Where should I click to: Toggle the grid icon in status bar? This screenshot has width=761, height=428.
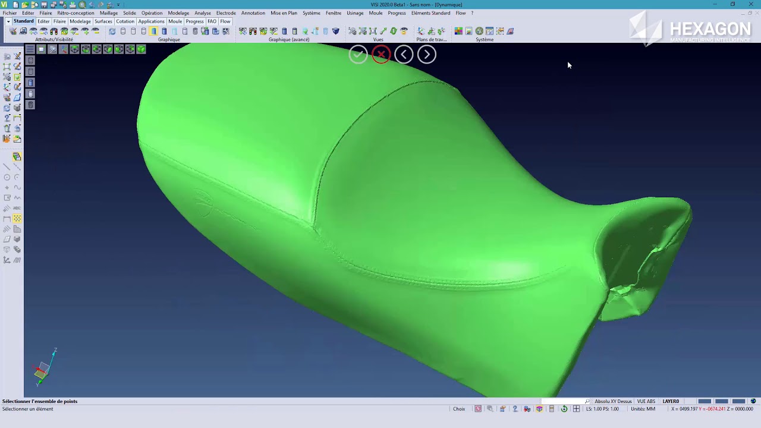(x=576, y=409)
